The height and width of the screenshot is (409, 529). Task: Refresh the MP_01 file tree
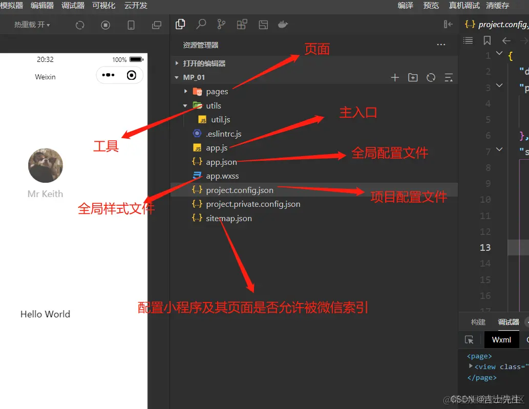tap(431, 77)
